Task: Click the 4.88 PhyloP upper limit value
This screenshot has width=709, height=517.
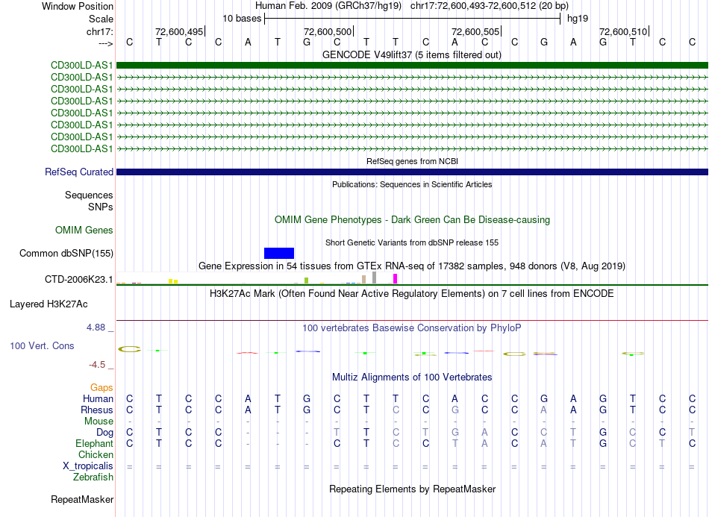Action: [96, 328]
